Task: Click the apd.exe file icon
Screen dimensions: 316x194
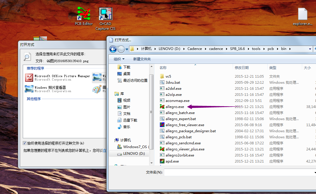Action: point(162,161)
